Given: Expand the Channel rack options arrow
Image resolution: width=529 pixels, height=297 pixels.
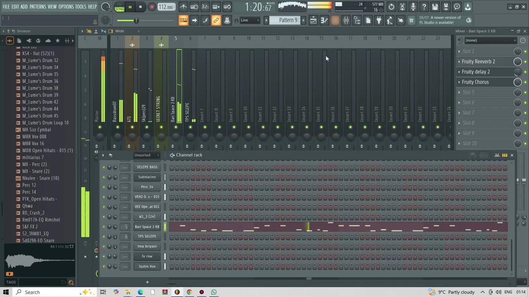Looking at the screenshot, I should pos(103,155).
